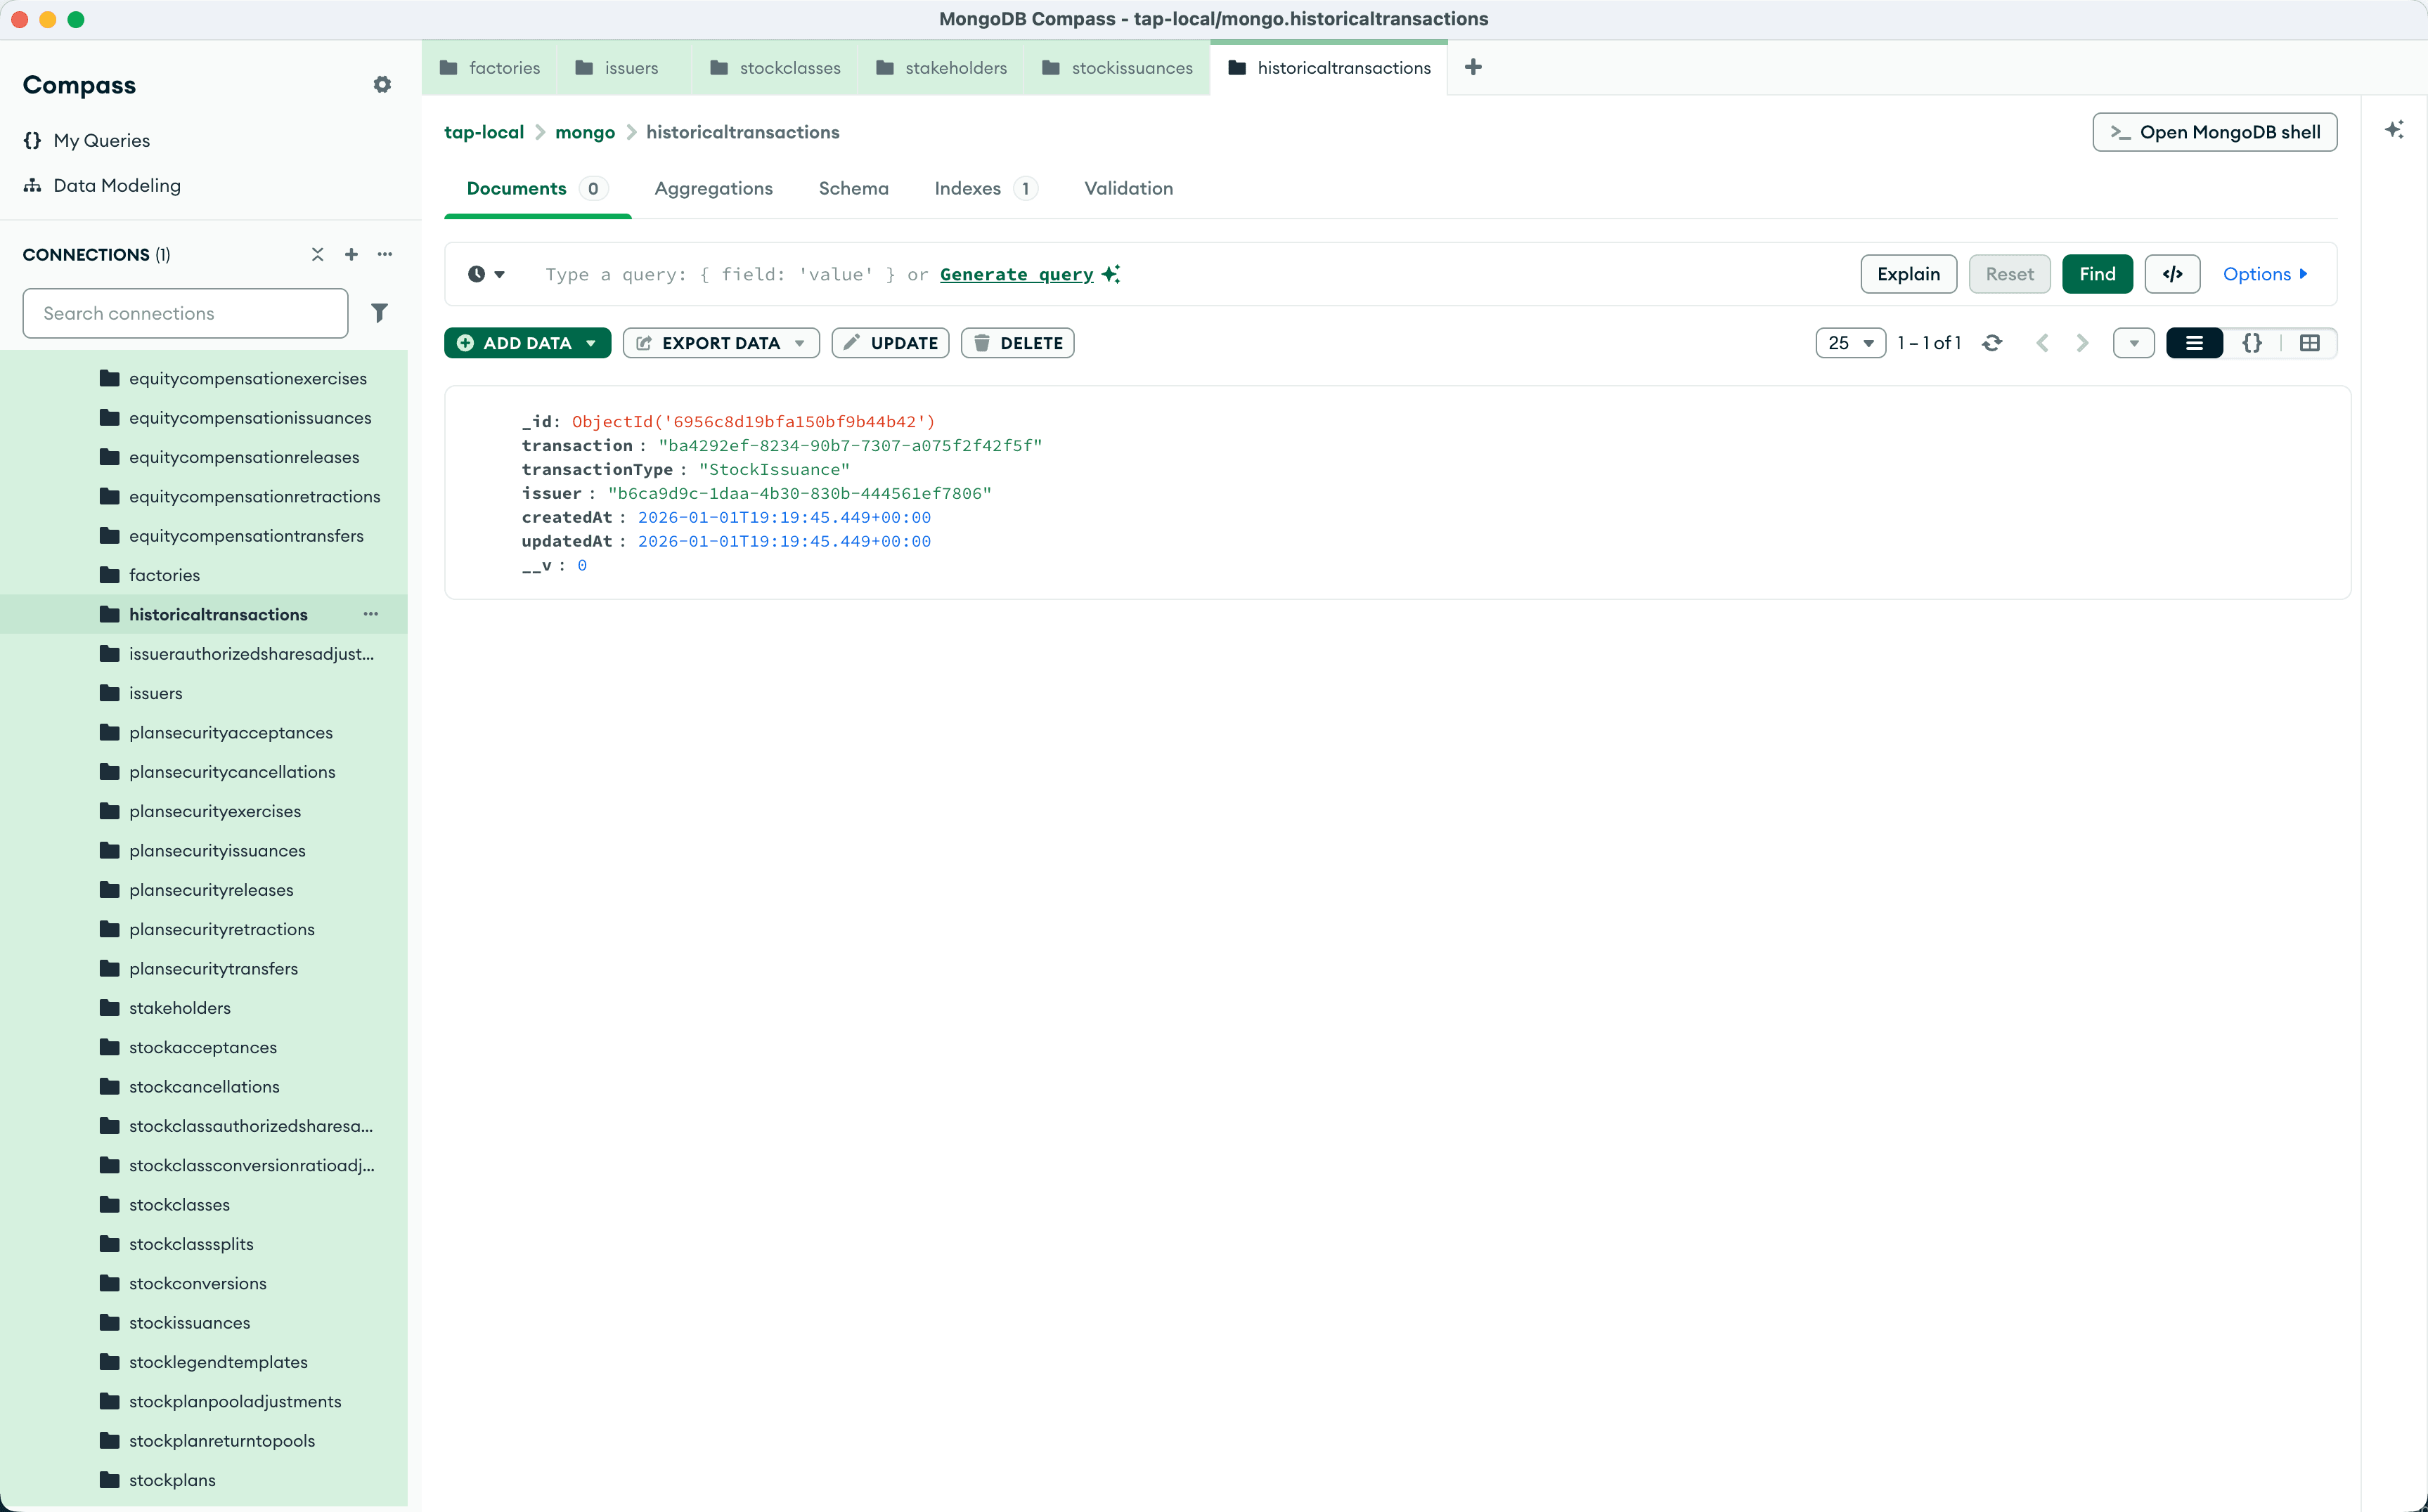Image resolution: width=2428 pixels, height=1512 pixels.
Task: Switch to JSON view toggle
Action: [x=2252, y=343]
